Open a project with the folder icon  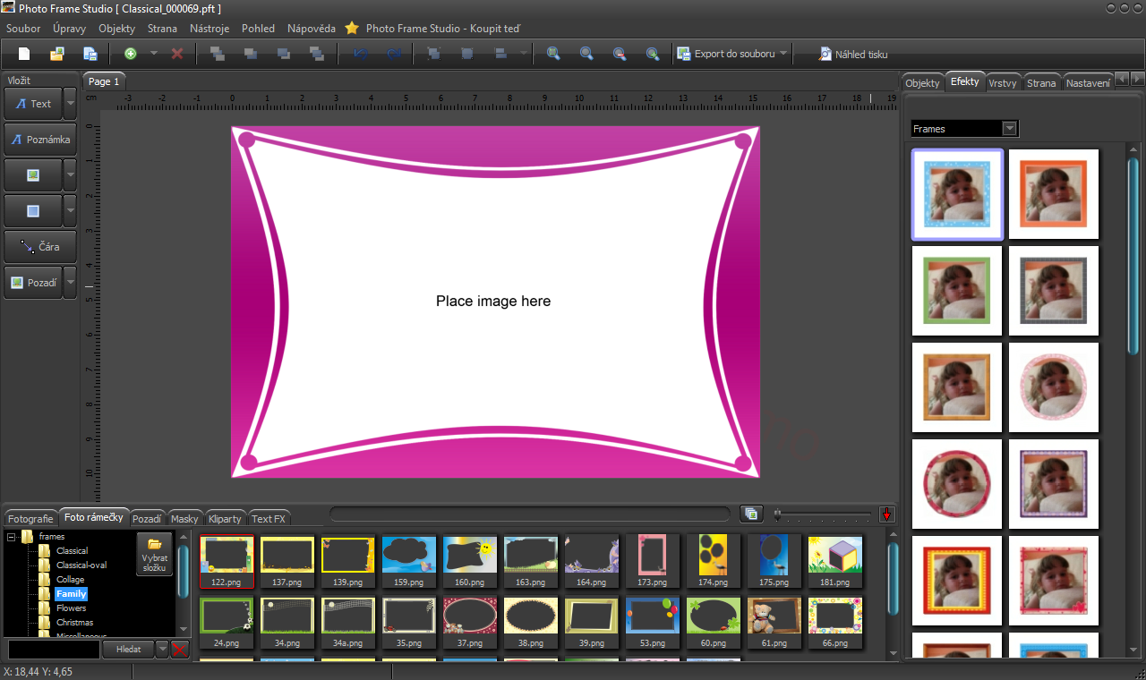click(x=57, y=54)
